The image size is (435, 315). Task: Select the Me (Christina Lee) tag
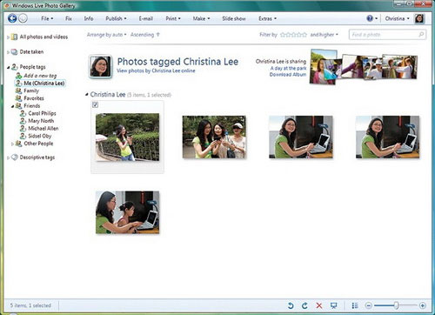(40, 84)
